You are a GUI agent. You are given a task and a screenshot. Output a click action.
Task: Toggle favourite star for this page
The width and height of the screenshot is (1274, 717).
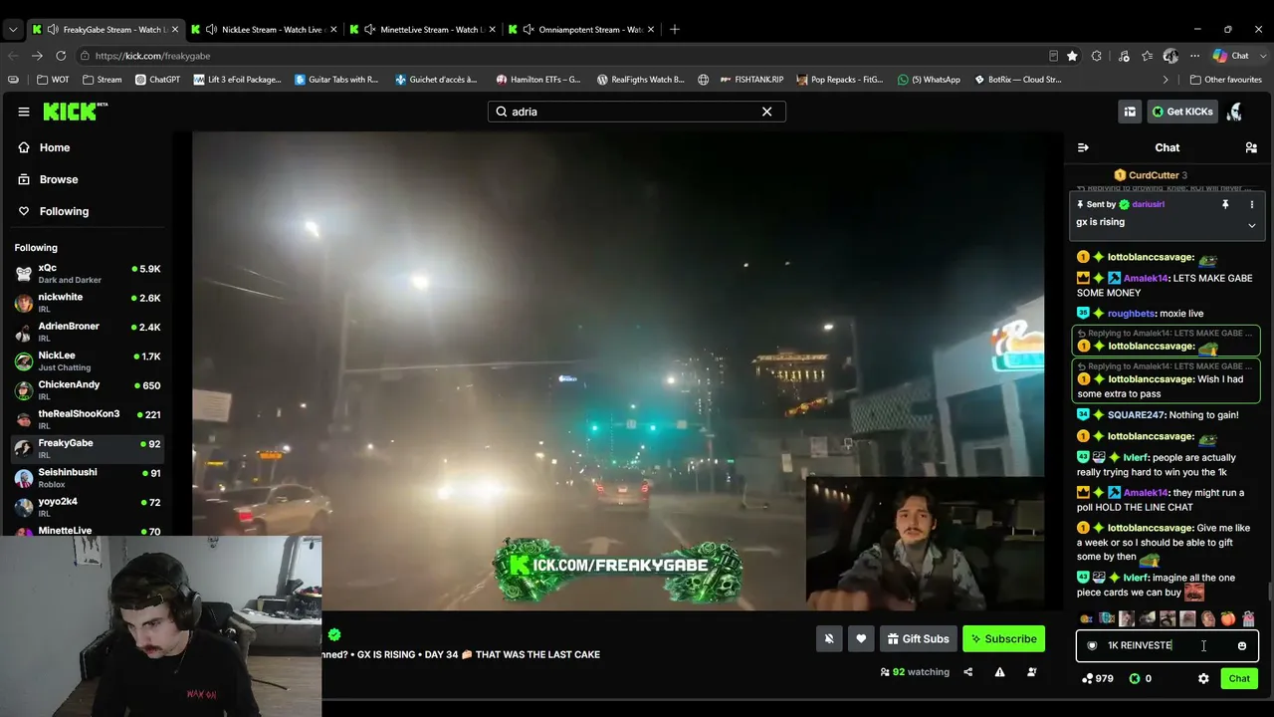click(x=1072, y=56)
